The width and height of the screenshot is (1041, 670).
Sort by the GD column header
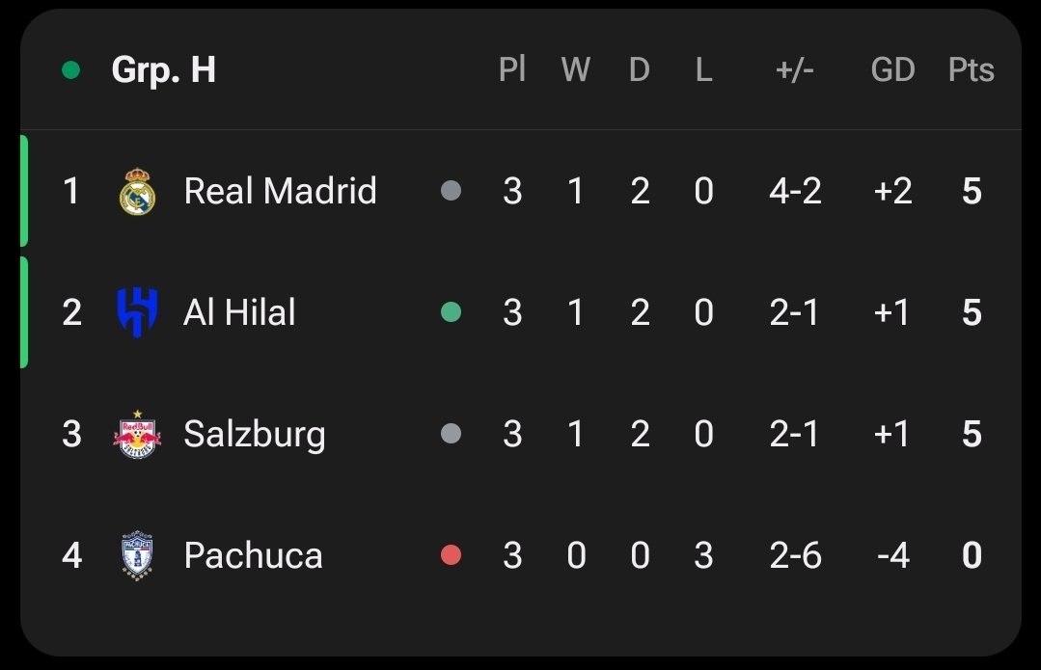(x=893, y=69)
